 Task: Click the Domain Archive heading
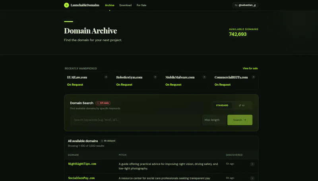91,31
